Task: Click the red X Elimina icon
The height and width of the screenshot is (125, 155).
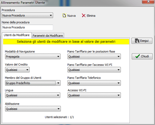Action: [x=84, y=16]
